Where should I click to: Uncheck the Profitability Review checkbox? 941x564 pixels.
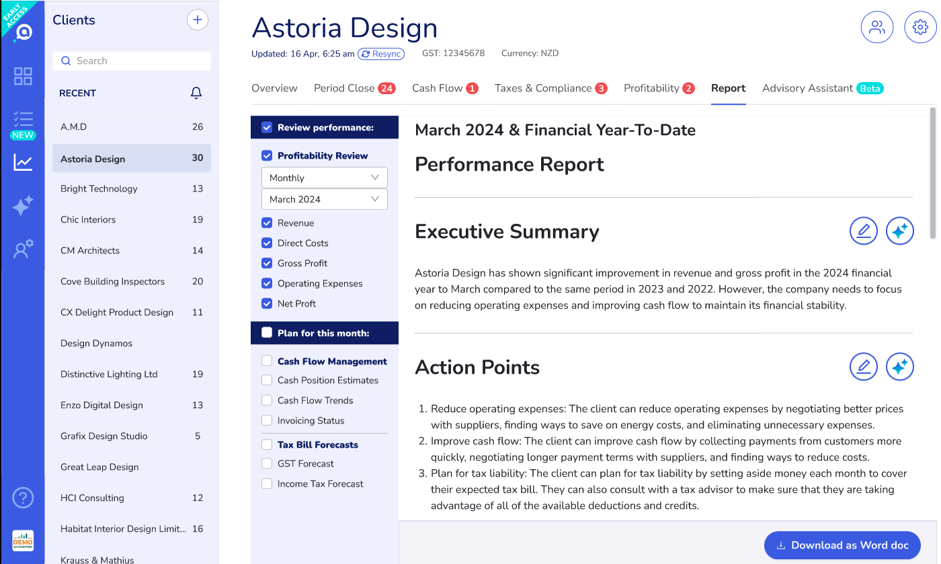(267, 156)
